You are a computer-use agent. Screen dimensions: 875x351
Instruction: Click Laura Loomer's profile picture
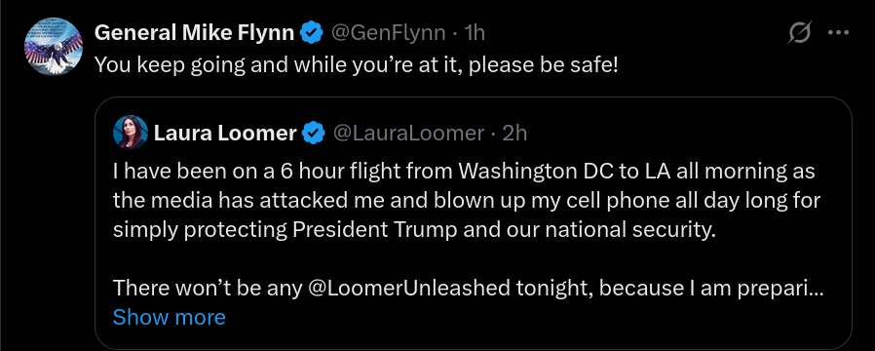pos(131,133)
